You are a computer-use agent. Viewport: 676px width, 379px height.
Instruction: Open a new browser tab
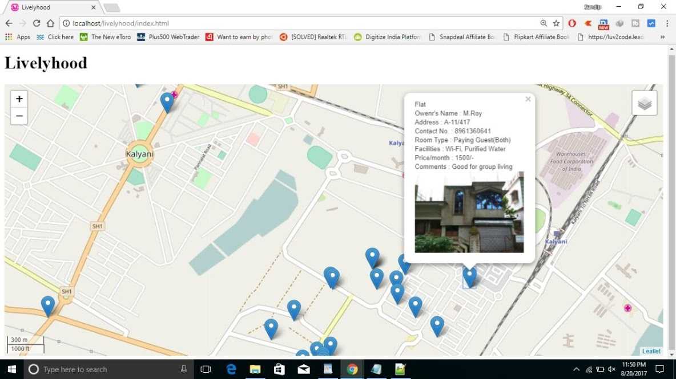112,7
